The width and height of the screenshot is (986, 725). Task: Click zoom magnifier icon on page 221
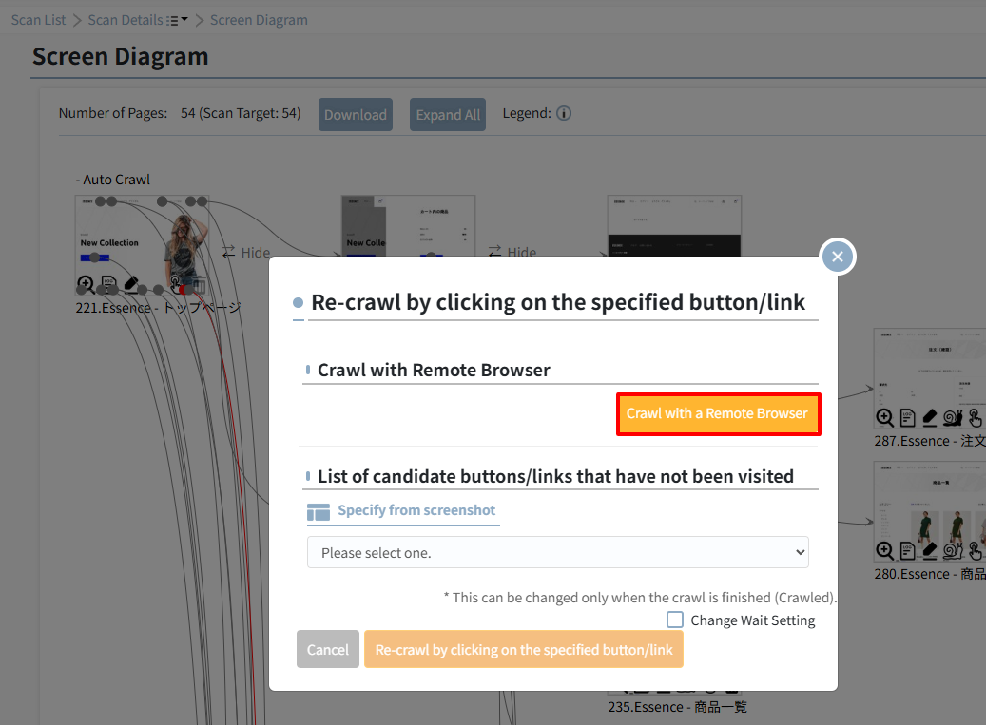click(x=86, y=285)
